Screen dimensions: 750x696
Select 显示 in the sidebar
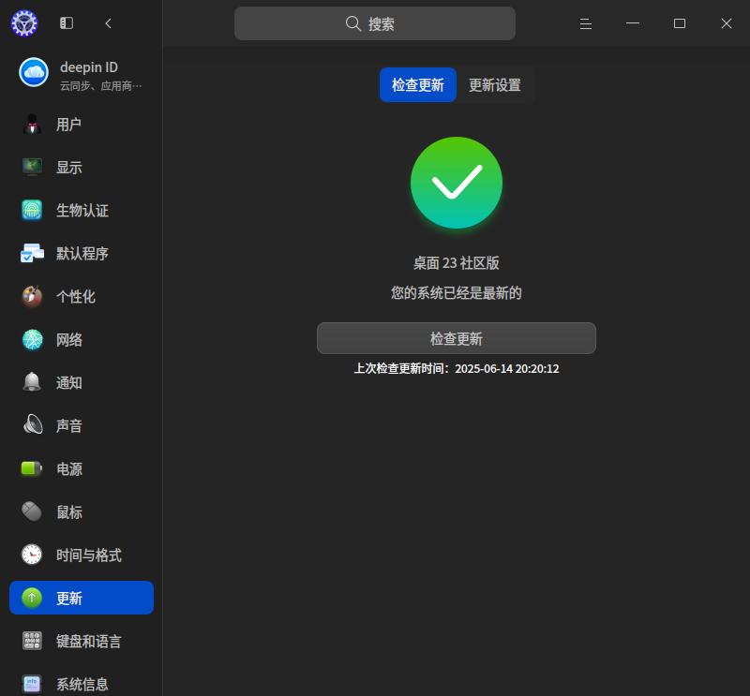[82, 168]
